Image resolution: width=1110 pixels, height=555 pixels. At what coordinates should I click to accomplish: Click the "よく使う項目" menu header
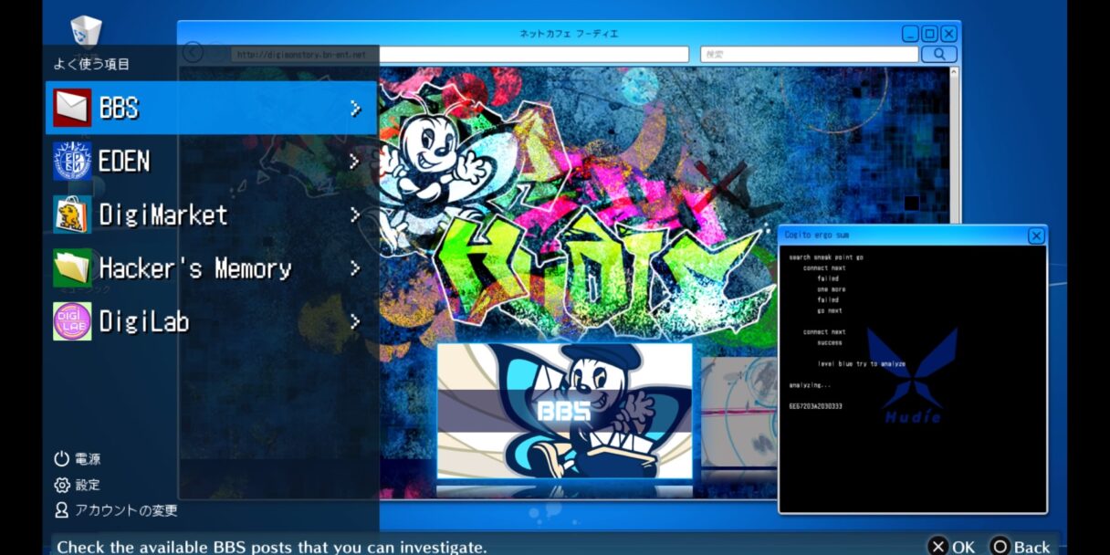[x=91, y=64]
